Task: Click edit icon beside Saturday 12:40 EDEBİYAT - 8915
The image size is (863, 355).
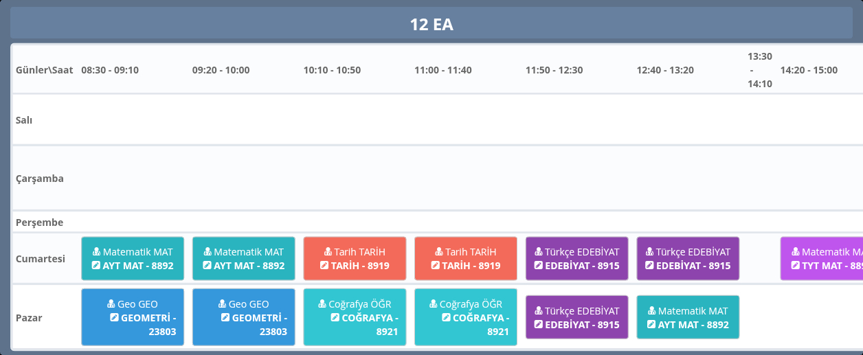Action: click(649, 266)
